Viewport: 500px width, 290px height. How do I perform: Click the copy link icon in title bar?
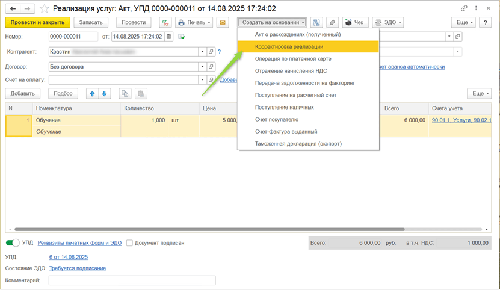tap(464, 9)
